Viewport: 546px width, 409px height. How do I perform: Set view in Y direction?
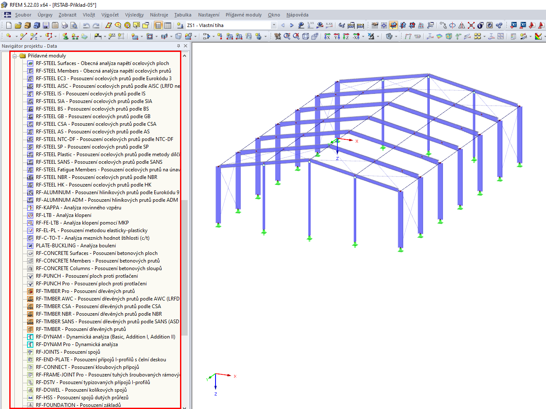[x=336, y=36]
